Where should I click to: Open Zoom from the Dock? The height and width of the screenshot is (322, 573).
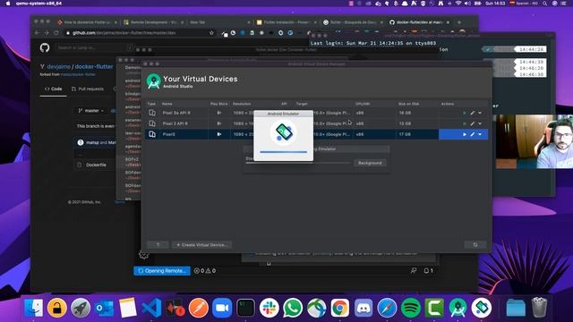click(222, 308)
